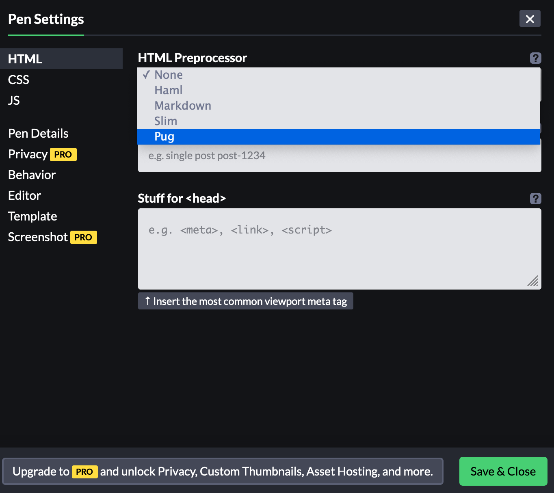The width and height of the screenshot is (554, 493).
Task: Click the PRO badge next to Privacy
Action: click(x=63, y=155)
